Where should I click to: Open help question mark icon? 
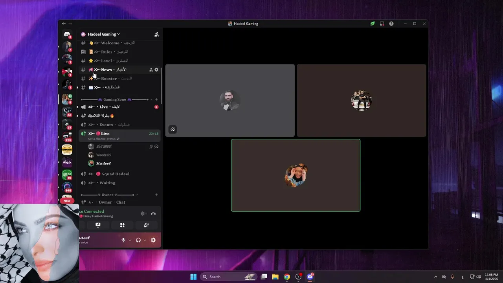pyautogui.click(x=391, y=24)
